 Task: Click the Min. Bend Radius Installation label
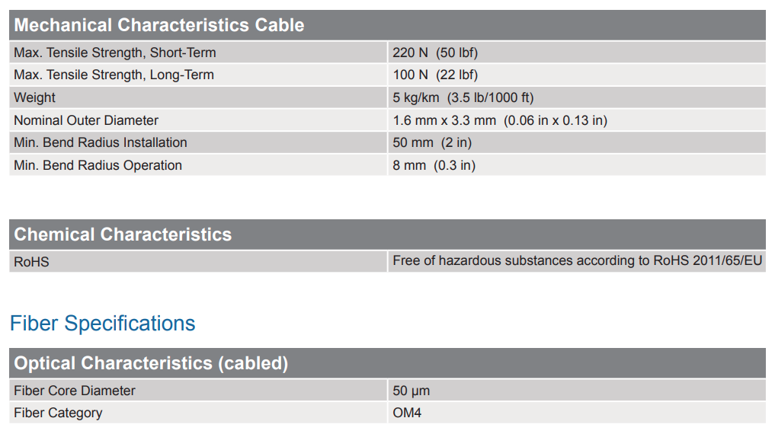pyautogui.click(x=100, y=142)
